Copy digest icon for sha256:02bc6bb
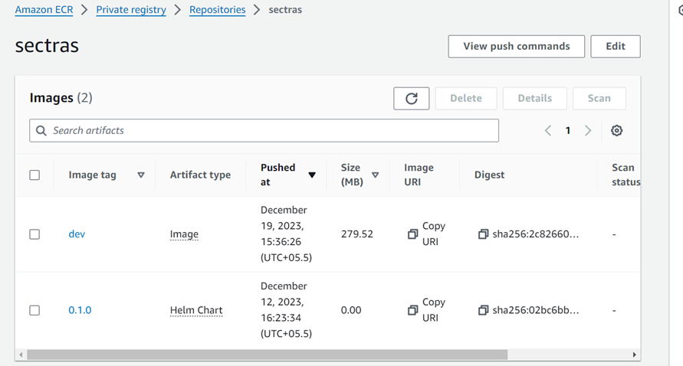 click(483, 310)
